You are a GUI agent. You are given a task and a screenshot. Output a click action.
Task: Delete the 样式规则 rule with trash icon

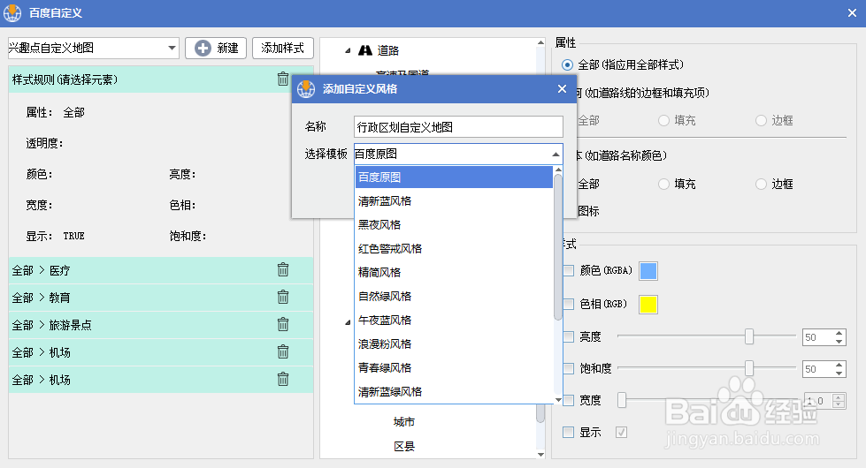click(x=283, y=79)
